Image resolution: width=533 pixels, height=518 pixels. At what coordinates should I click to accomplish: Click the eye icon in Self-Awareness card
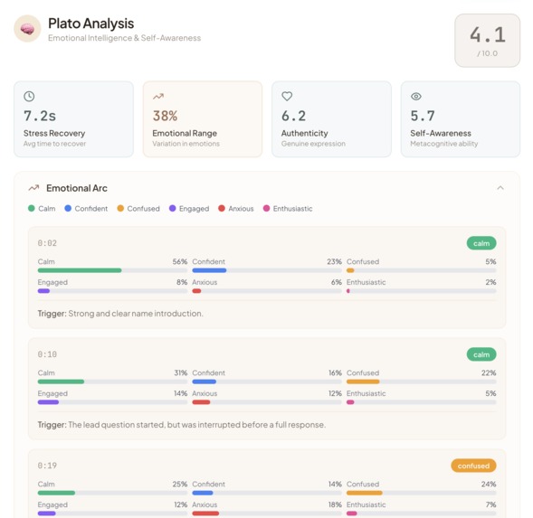(416, 97)
